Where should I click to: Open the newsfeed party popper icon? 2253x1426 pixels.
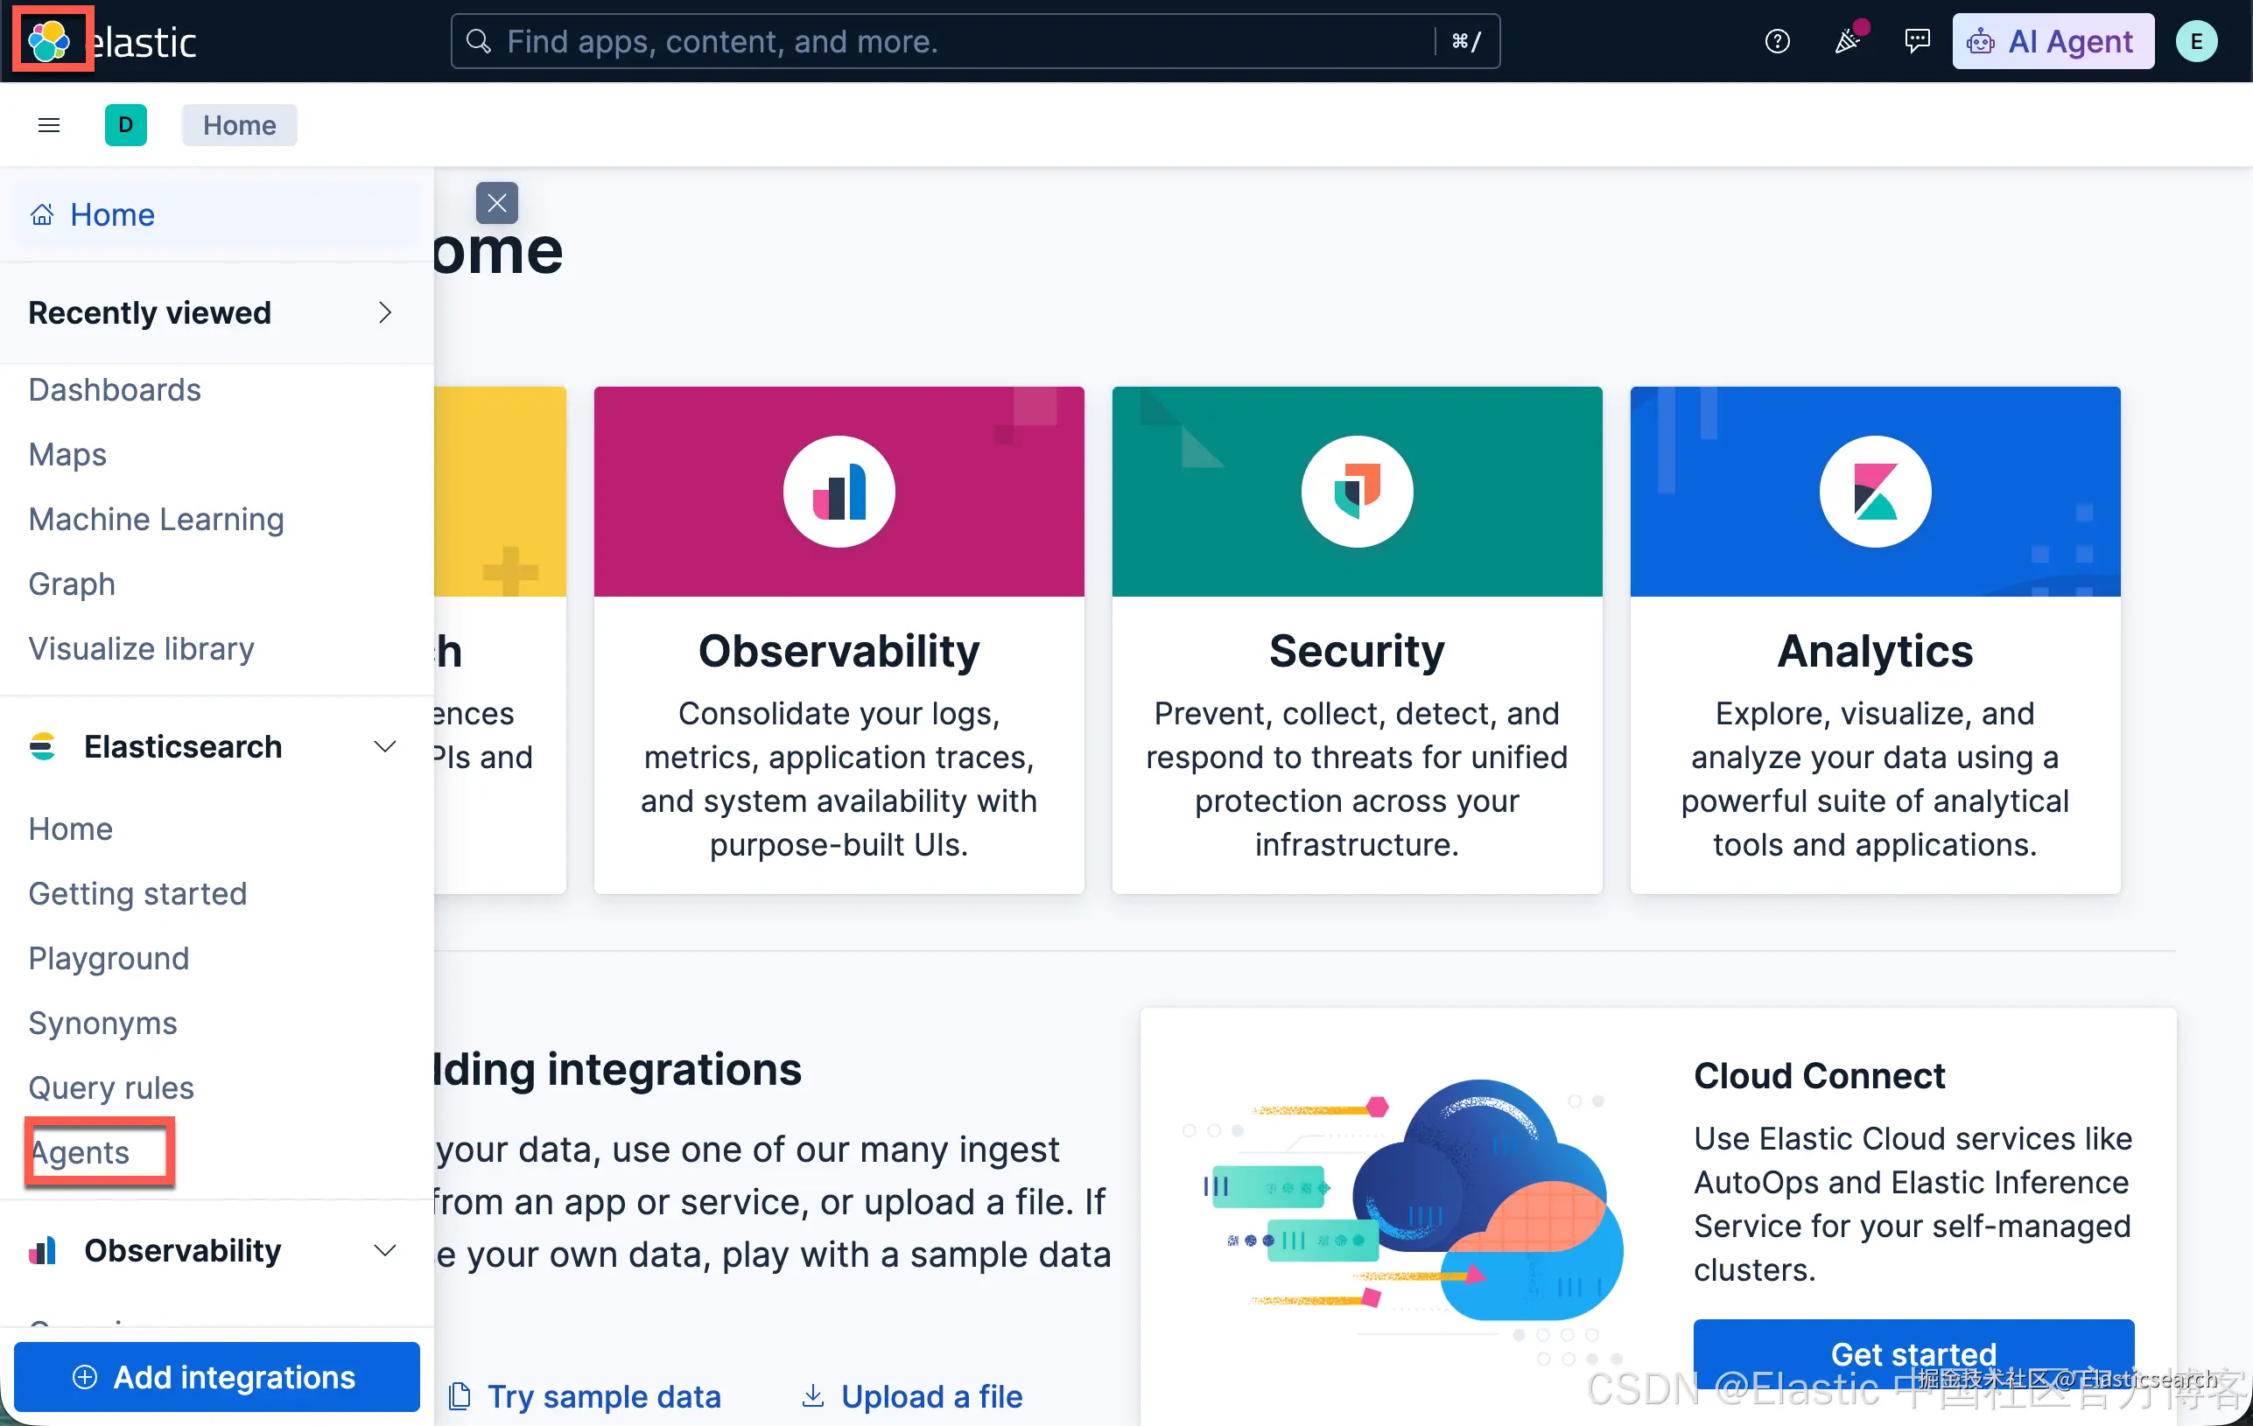(x=1847, y=41)
